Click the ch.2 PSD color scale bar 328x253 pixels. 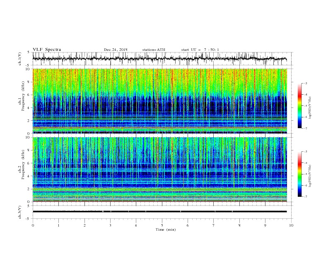tap(299, 174)
